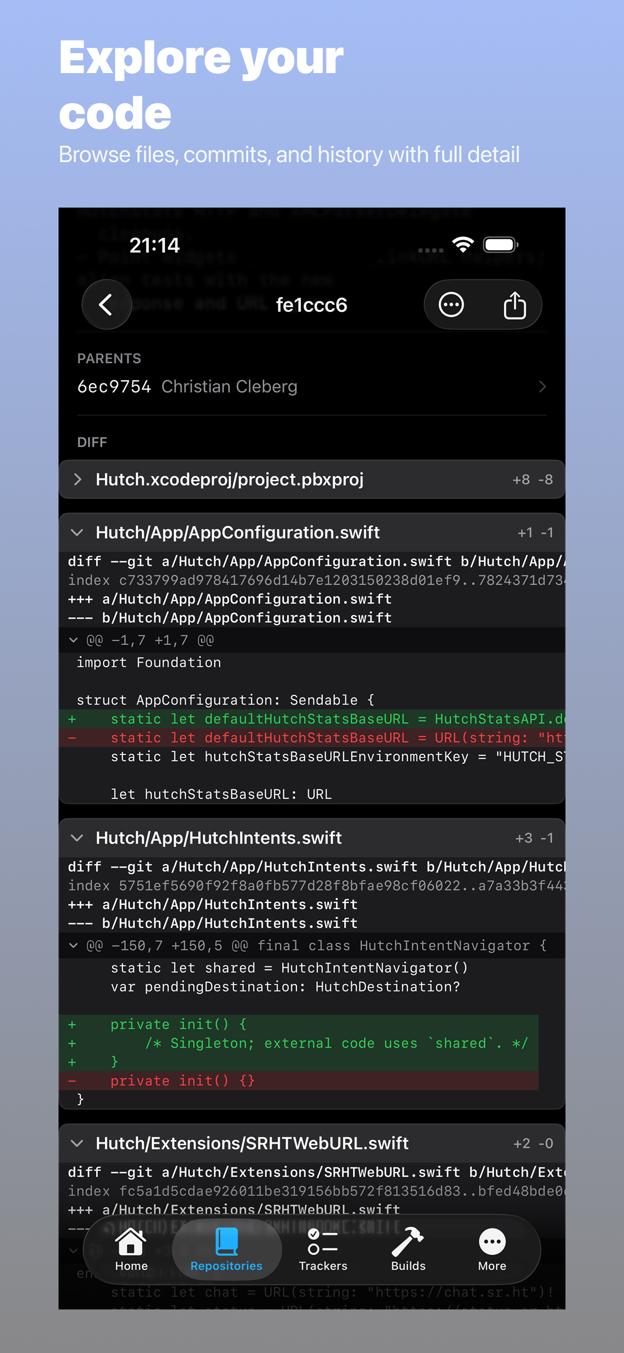Image resolution: width=624 pixels, height=1353 pixels.
Task: Expand Hutch.xcodeproj/project.pbxproj diff
Action: coord(312,480)
